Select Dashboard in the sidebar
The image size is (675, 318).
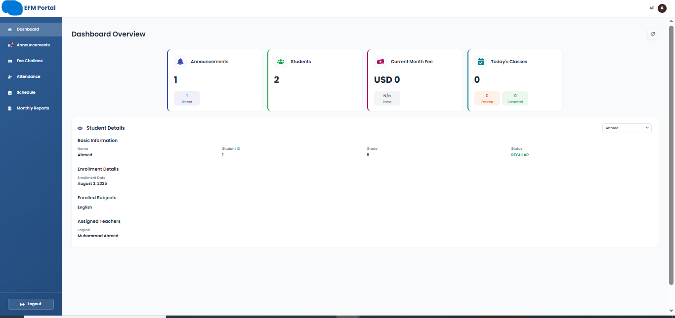pos(28,29)
